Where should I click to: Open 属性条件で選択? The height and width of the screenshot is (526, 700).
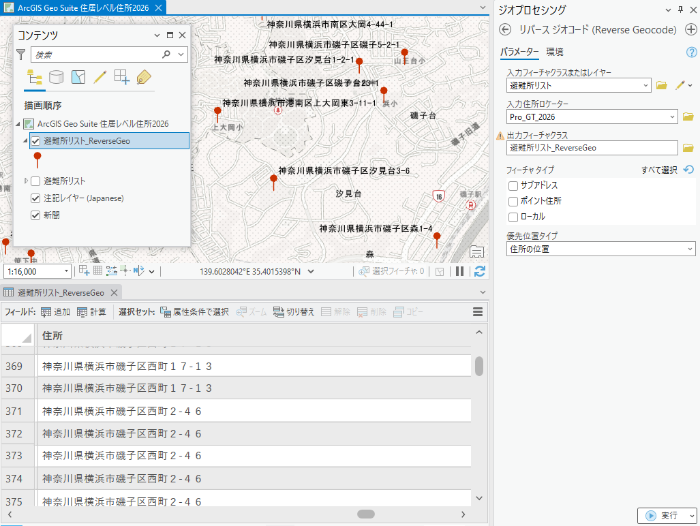[195, 312]
